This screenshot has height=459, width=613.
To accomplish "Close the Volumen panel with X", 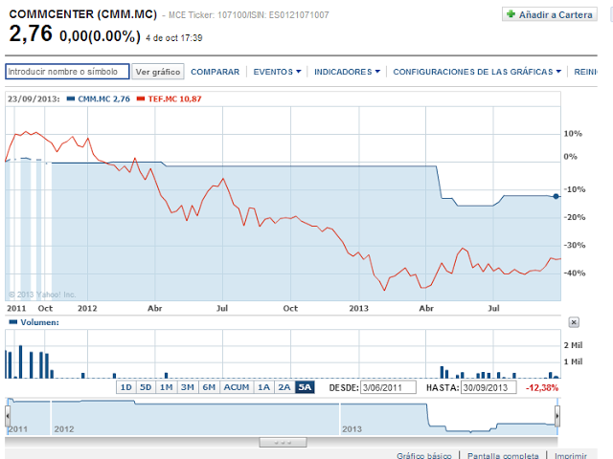I will 574,323.
